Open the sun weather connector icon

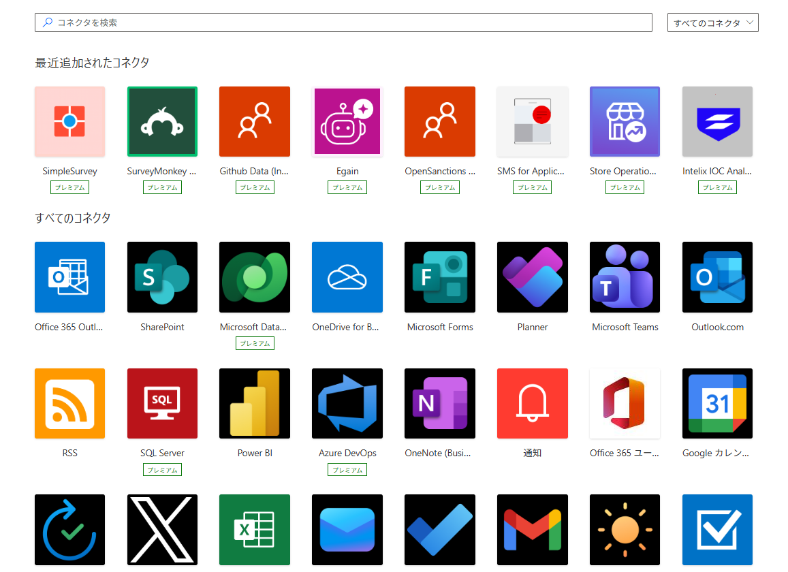[625, 530]
